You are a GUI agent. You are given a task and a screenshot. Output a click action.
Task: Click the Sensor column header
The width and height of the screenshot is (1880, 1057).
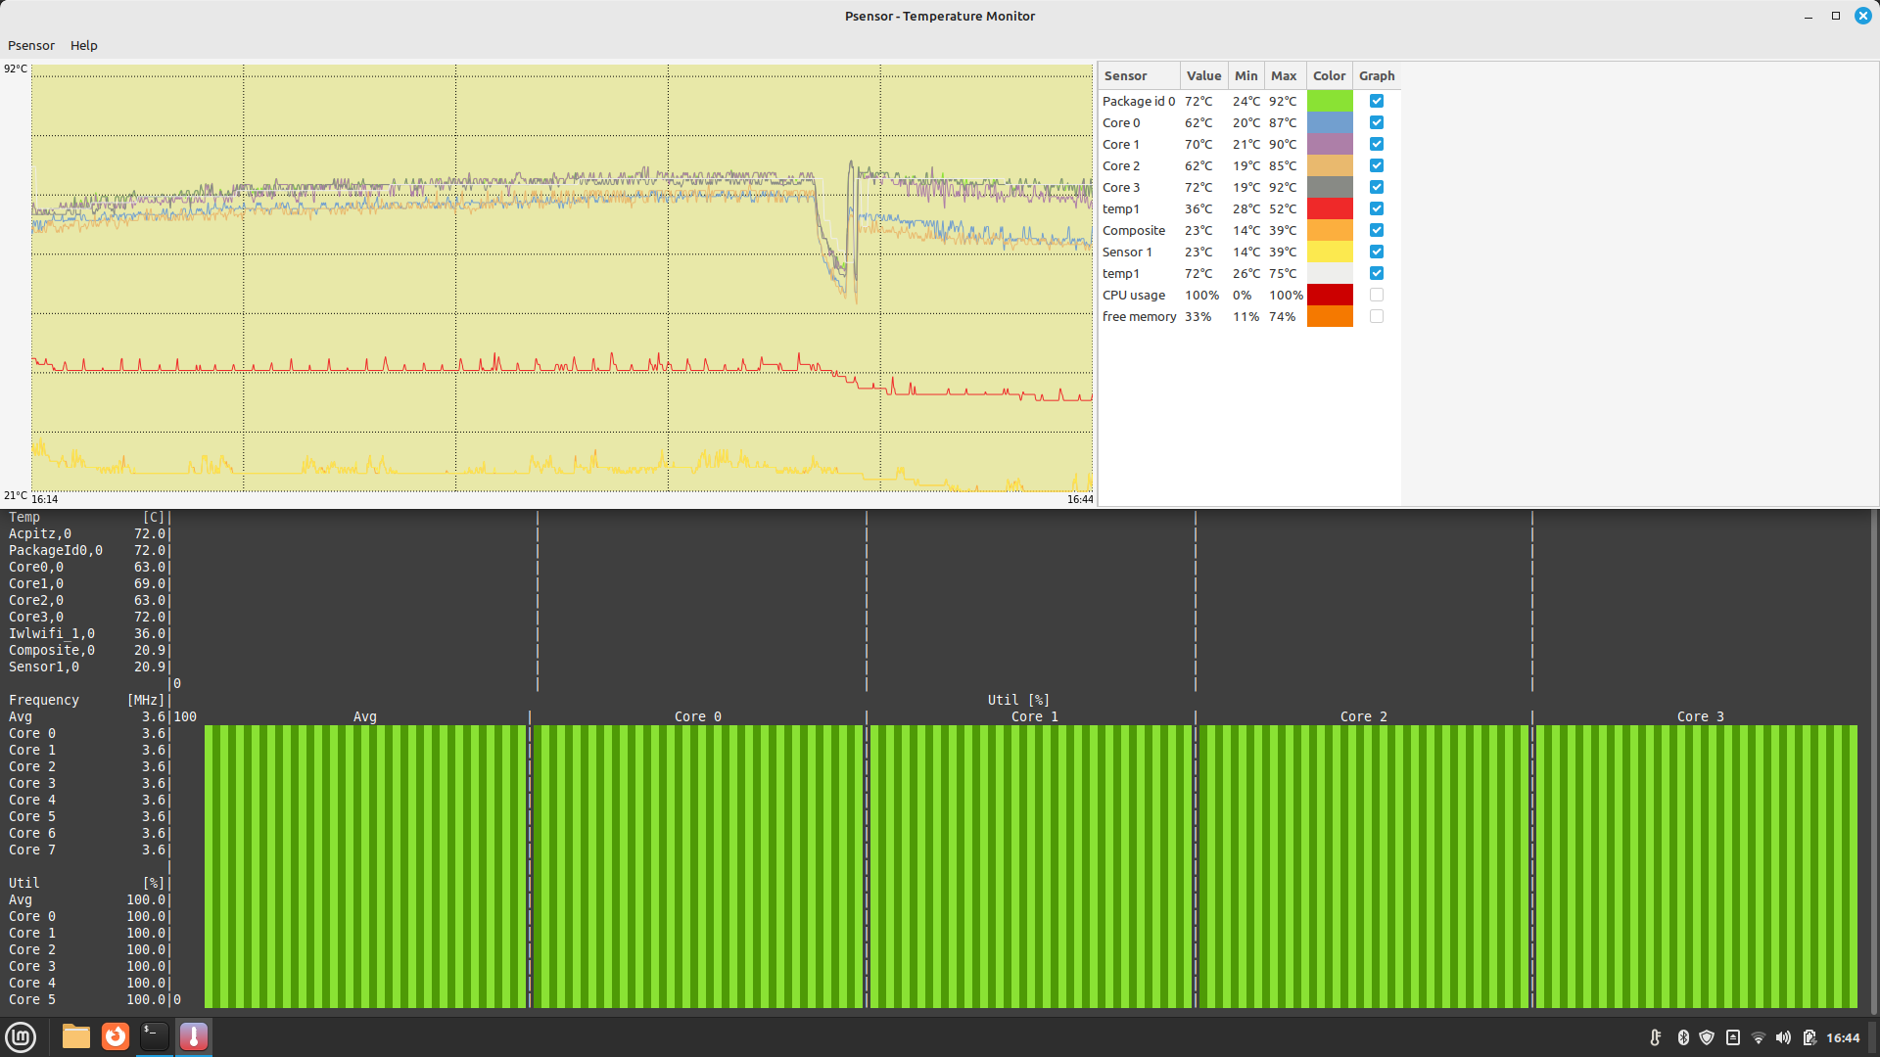pos(1125,75)
